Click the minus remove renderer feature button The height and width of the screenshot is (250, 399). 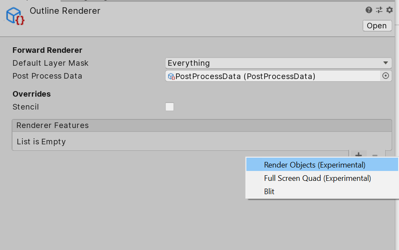(x=375, y=155)
